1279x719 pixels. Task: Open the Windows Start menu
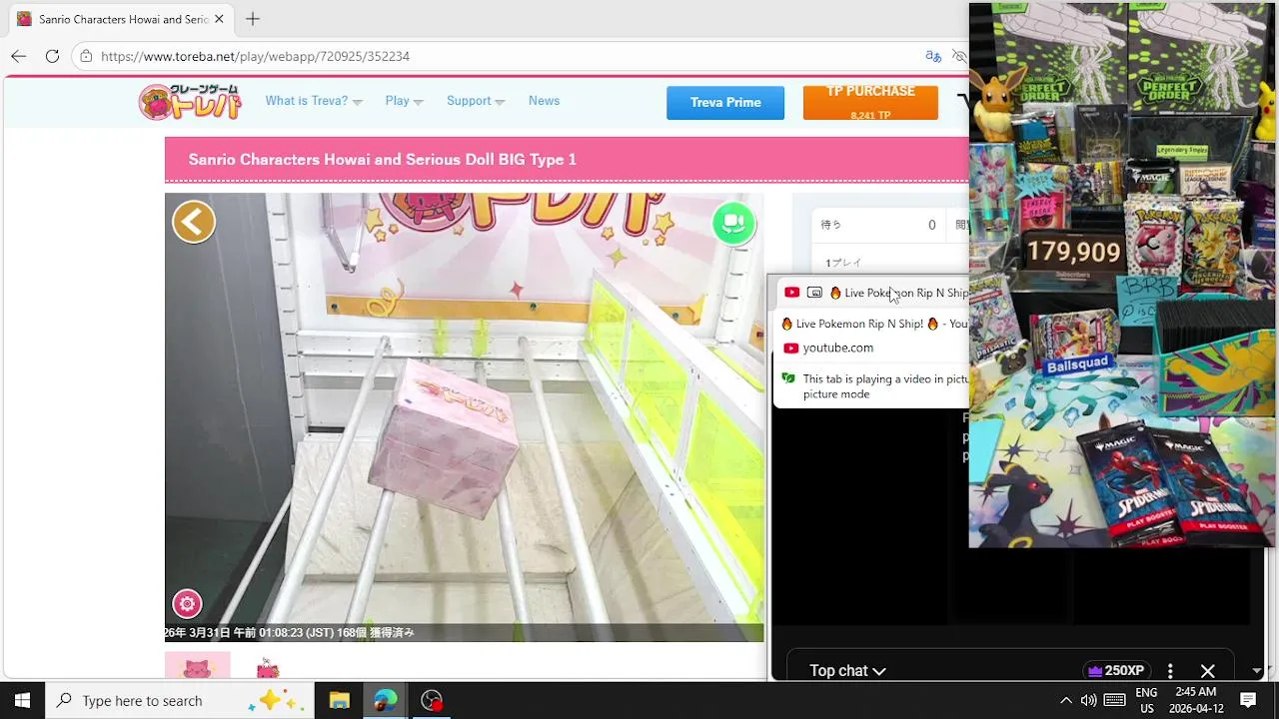pos(22,700)
